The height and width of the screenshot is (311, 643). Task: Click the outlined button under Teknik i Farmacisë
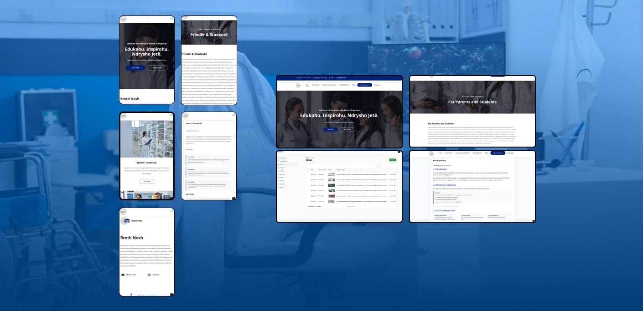pyautogui.click(x=146, y=181)
